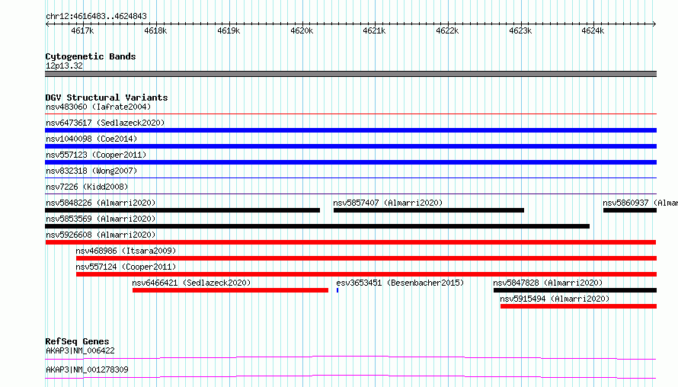Select the red nsv468986 variant bar

pyautogui.click(x=366, y=258)
